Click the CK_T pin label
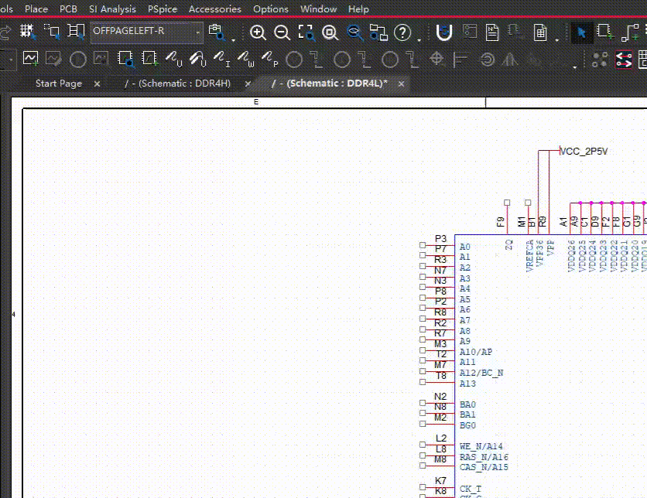 471,489
